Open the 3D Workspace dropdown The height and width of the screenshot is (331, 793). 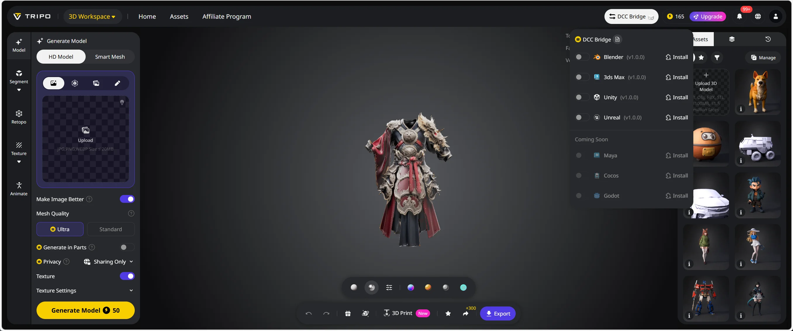coord(92,17)
